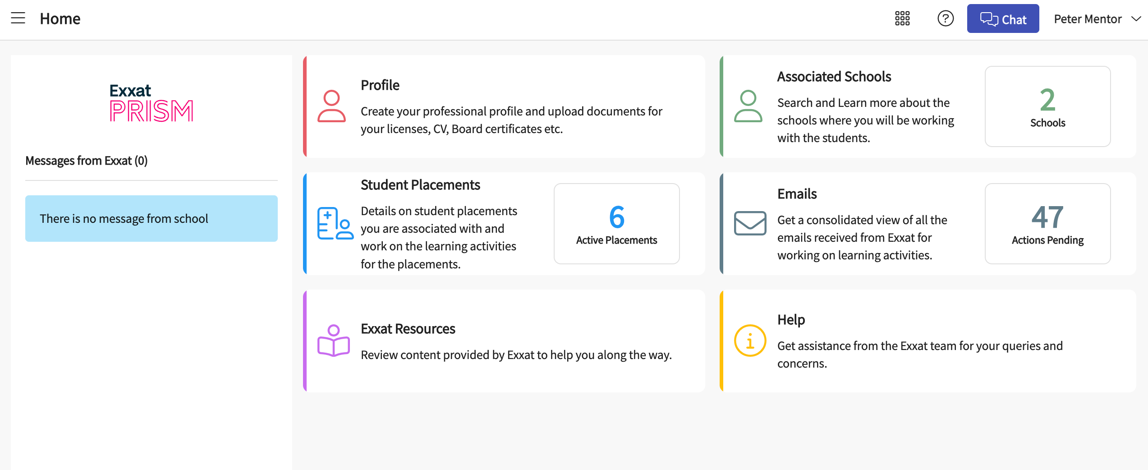Open the 6 Active Placements tile
The width and height of the screenshot is (1148, 470).
616,224
